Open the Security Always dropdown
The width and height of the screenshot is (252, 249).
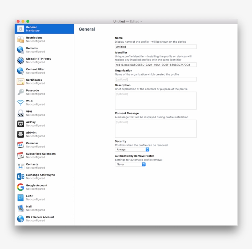pyautogui.click(x=132, y=150)
